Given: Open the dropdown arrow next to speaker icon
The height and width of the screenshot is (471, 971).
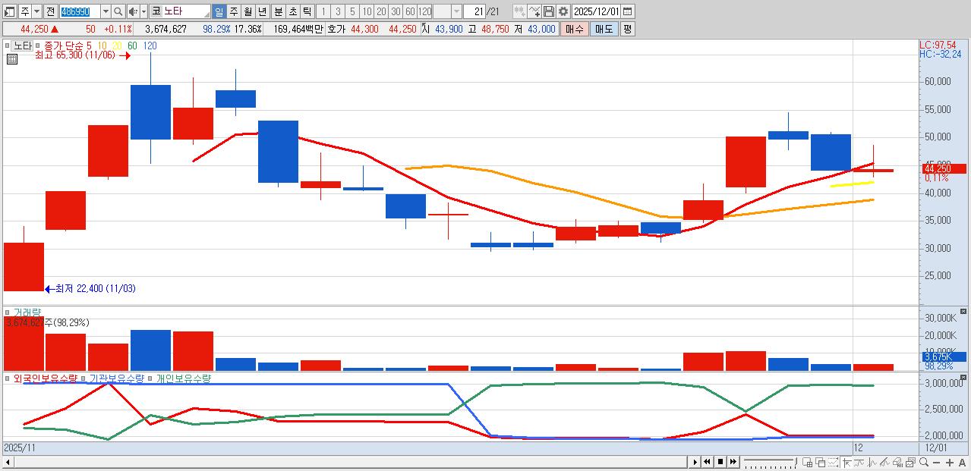Looking at the screenshot, I should point(143,11).
